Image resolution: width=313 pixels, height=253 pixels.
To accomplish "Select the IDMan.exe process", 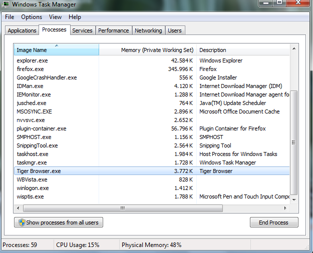I will tap(152, 86).
